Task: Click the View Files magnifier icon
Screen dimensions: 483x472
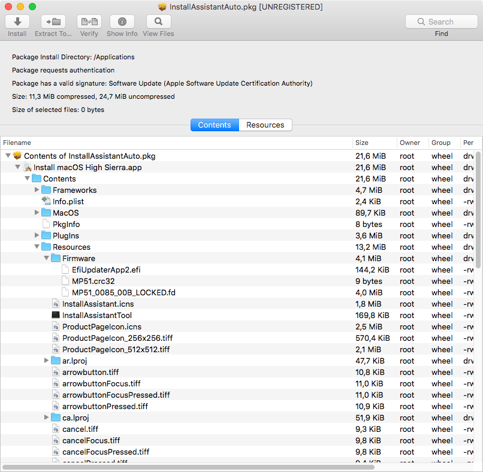Action: [x=158, y=22]
